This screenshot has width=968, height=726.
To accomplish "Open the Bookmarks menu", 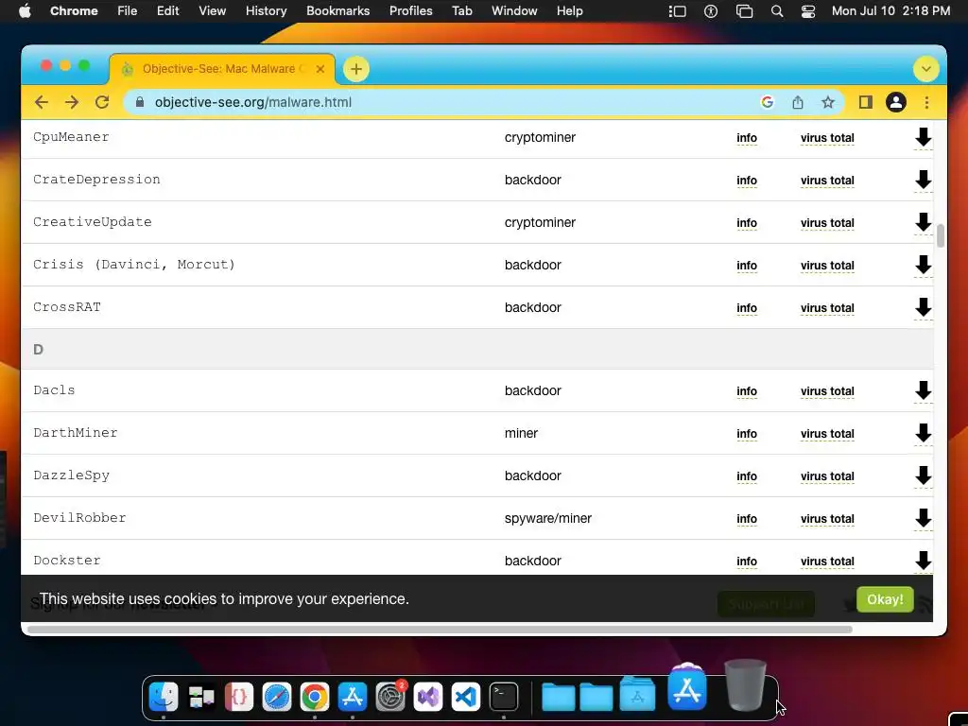I will tap(337, 11).
